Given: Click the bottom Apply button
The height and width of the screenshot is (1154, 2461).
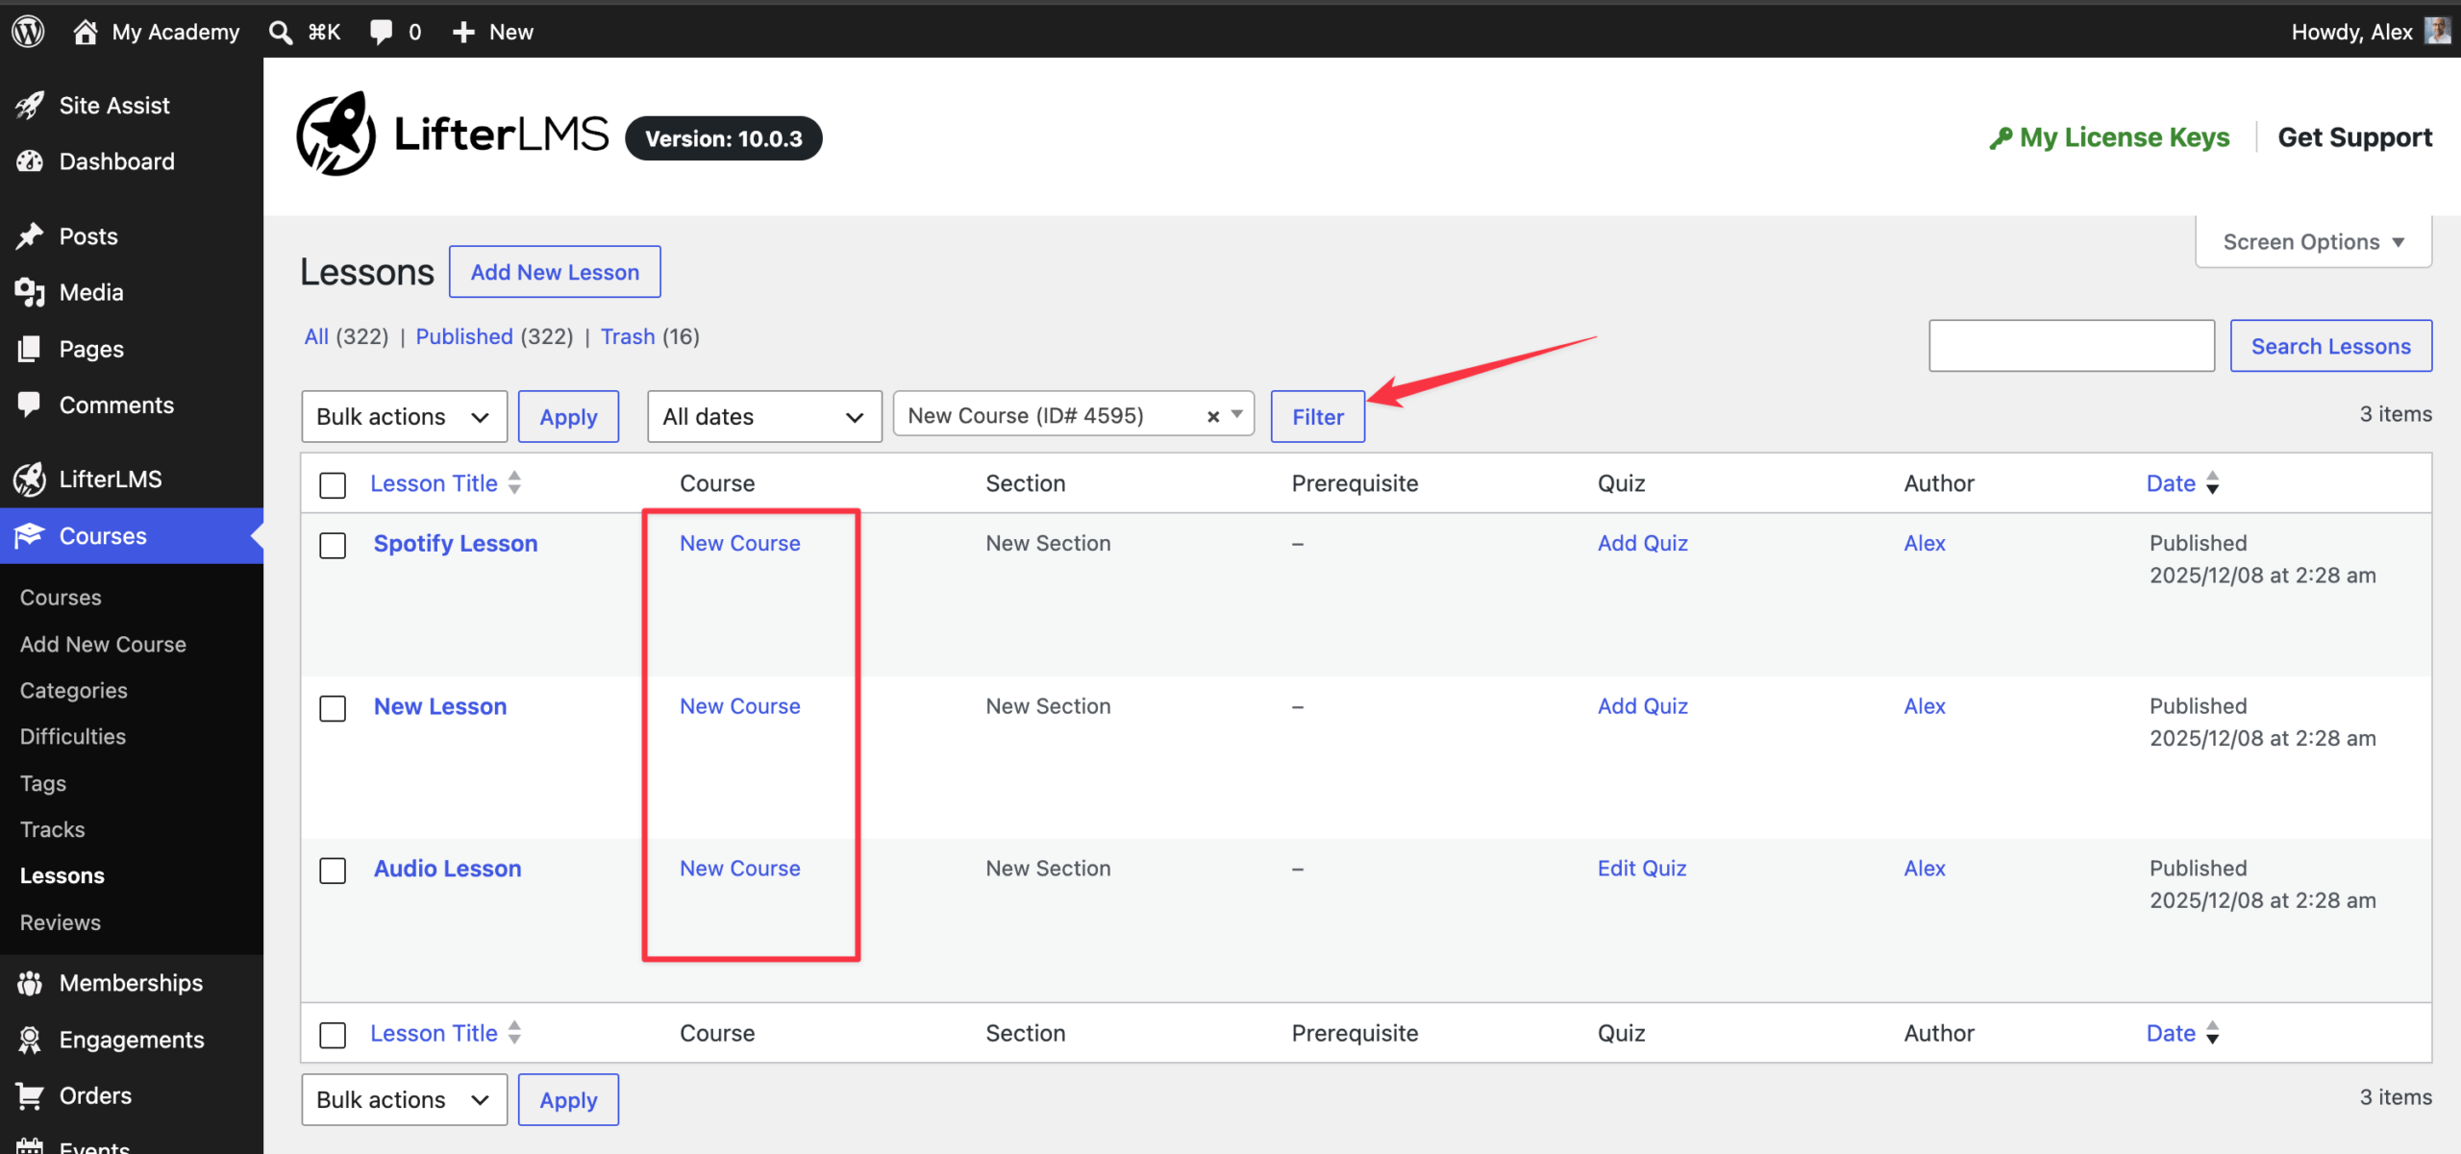Looking at the screenshot, I should coord(568,1099).
